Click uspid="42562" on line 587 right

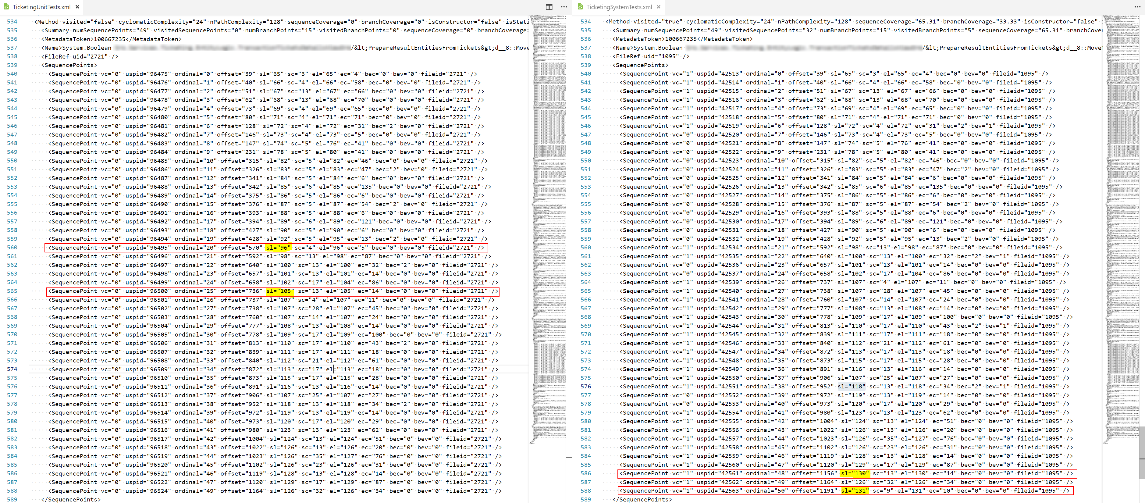[x=719, y=483]
